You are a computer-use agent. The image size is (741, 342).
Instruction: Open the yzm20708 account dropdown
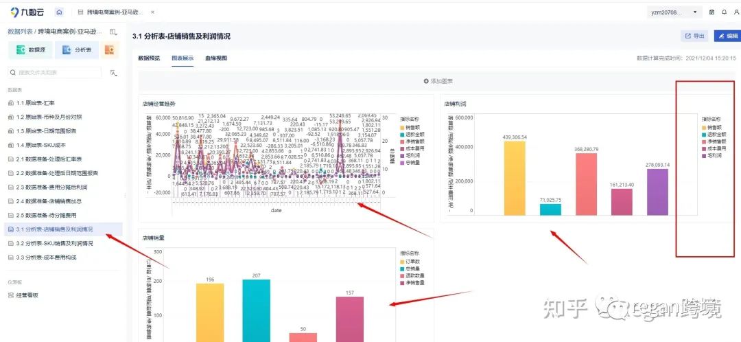click(x=674, y=12)
